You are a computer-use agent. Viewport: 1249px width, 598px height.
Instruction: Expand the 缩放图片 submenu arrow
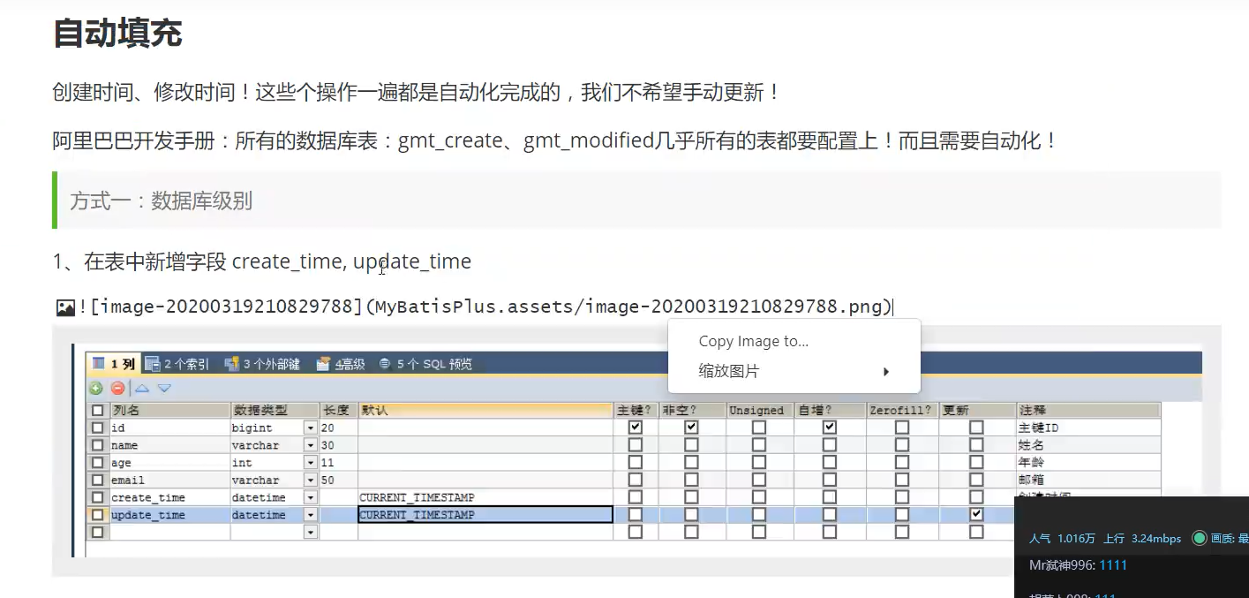point(885,372)
